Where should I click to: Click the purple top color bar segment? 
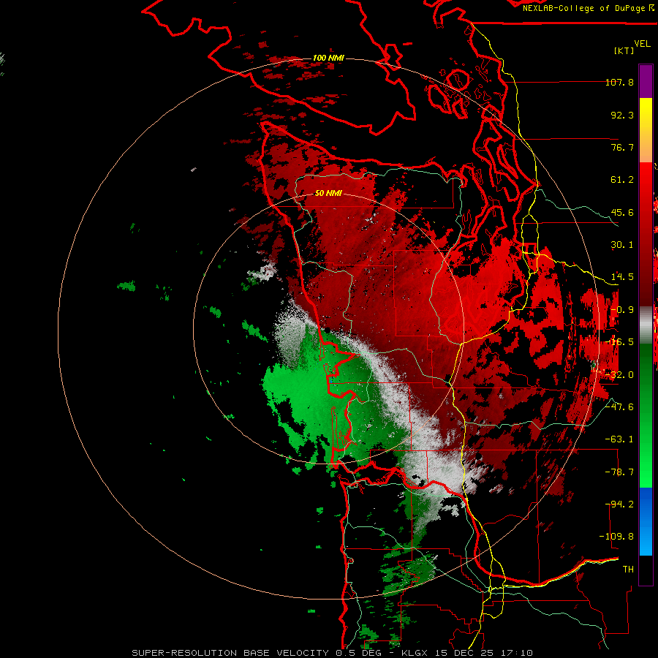click(646, 81)
